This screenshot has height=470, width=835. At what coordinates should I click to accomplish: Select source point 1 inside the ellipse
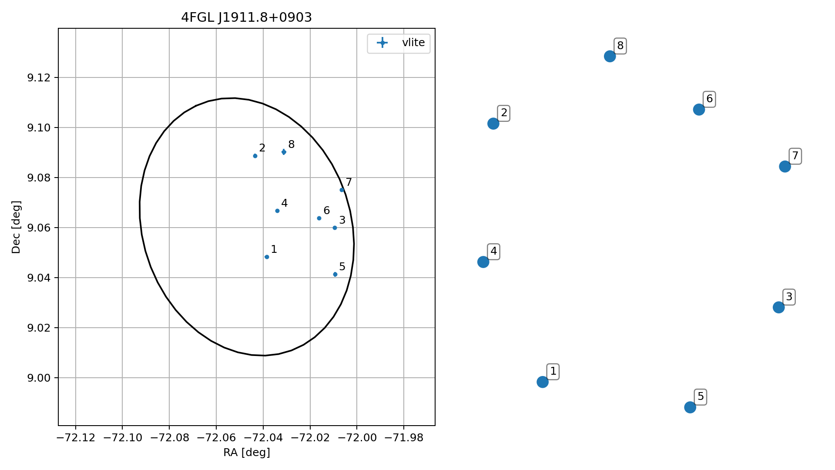267,257
